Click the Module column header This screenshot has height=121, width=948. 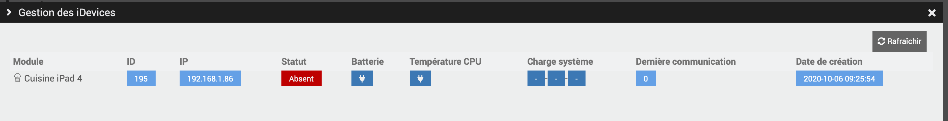(28, 61)
